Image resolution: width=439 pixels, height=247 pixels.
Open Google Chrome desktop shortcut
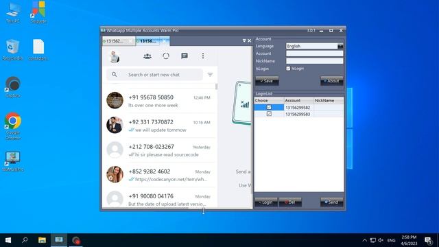[x=12, y=126]
